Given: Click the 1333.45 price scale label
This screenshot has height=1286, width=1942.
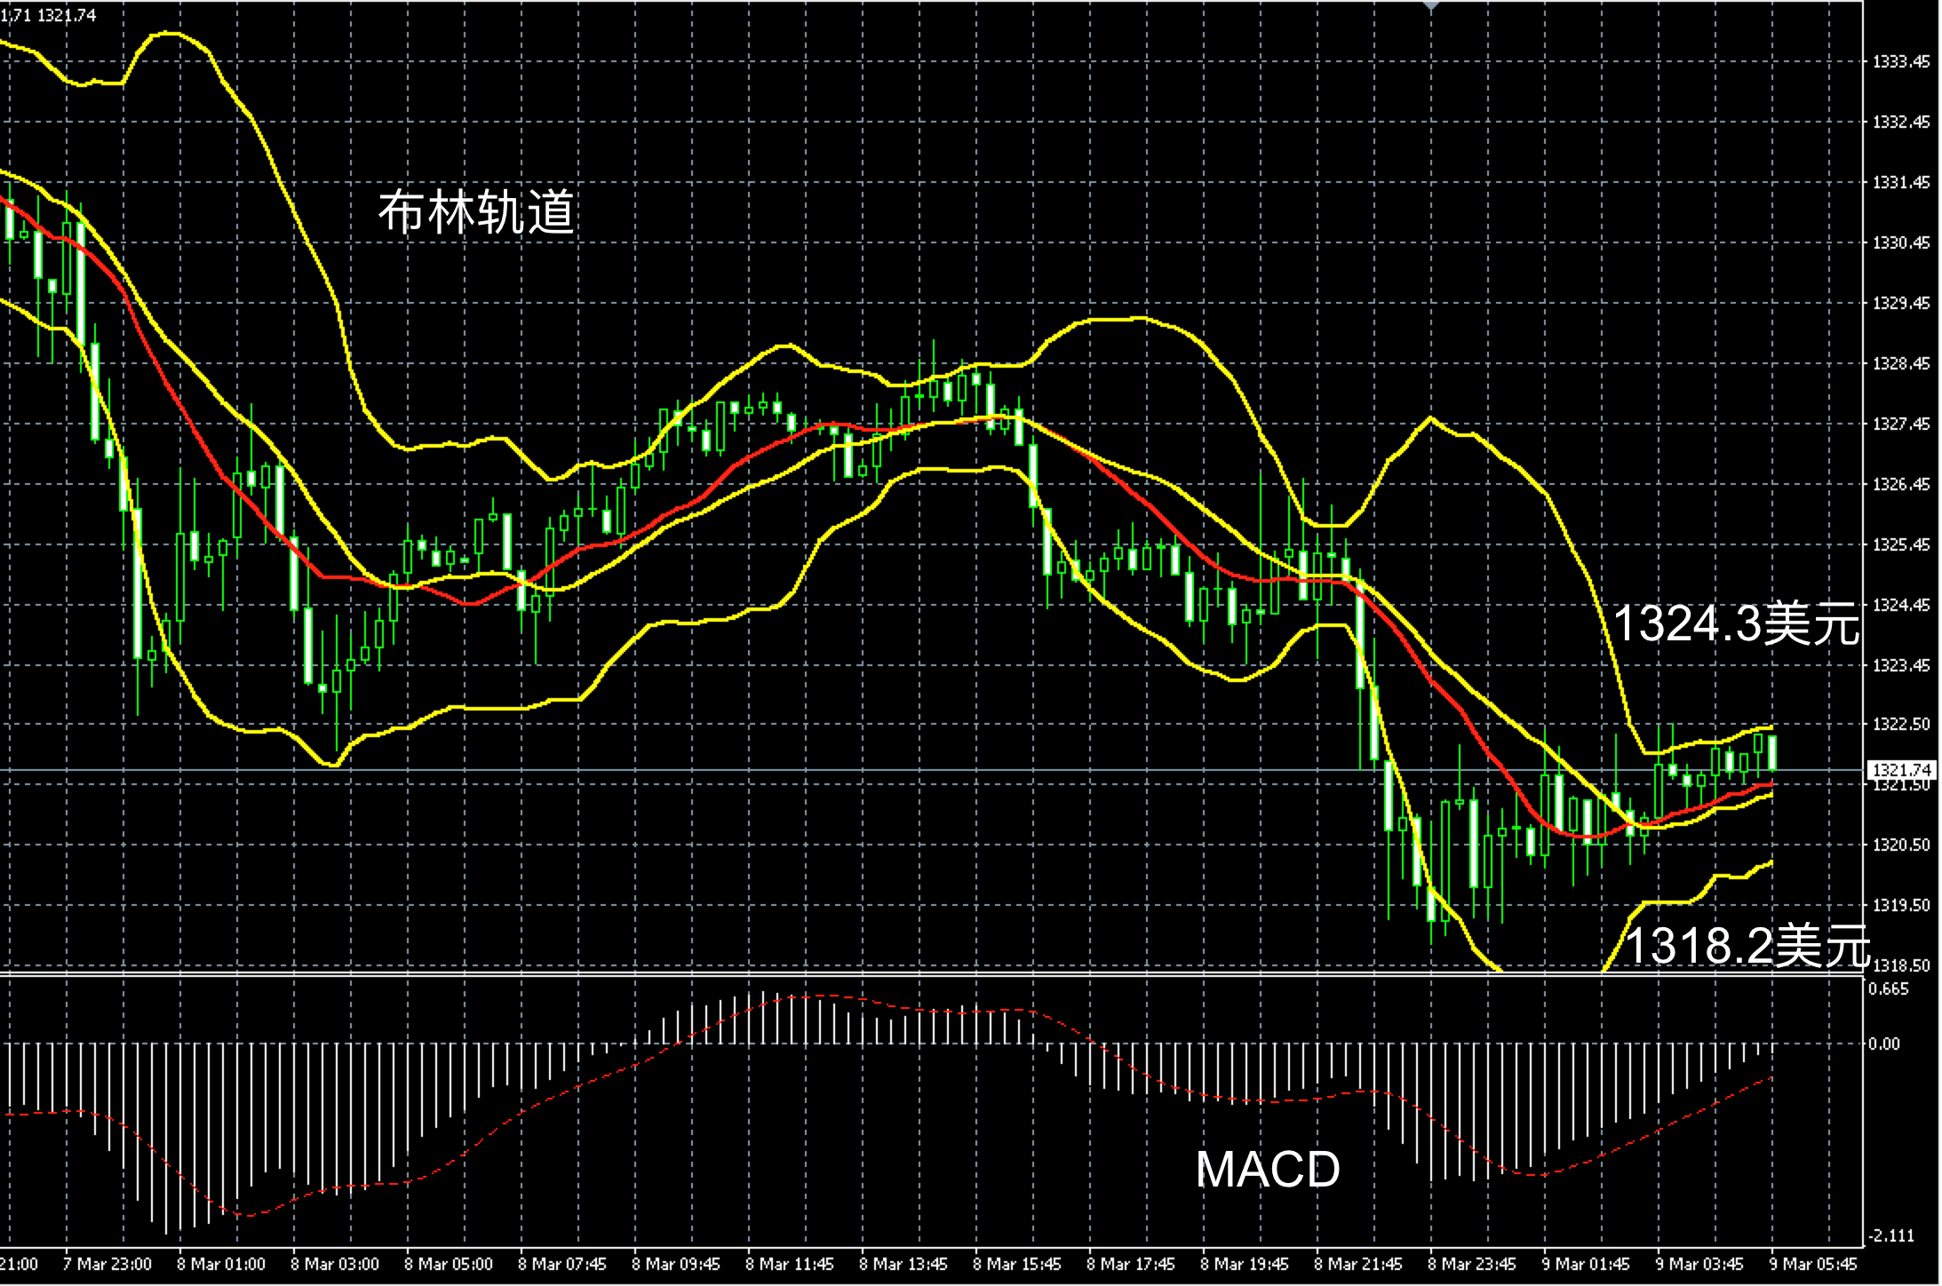Looking at the screenshot, I should pyautogui.click(x=1901, y=61).
